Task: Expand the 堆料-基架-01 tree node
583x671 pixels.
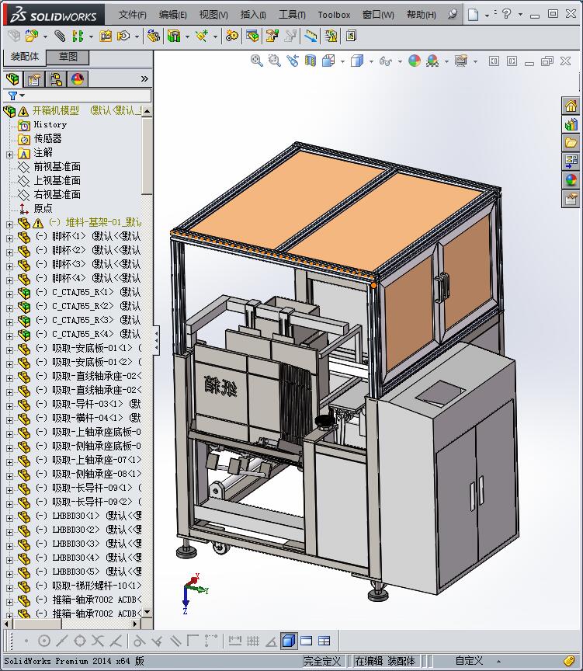Action: click(10, 224)
